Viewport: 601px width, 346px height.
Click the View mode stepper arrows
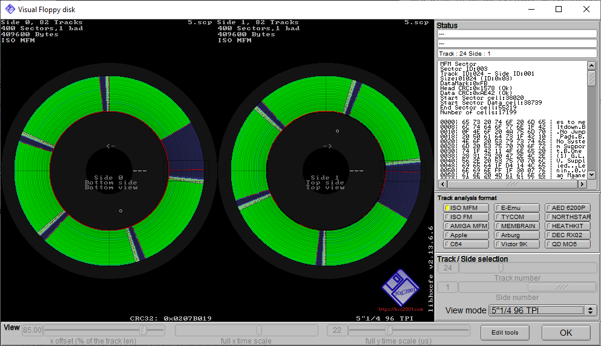point(591,310)
